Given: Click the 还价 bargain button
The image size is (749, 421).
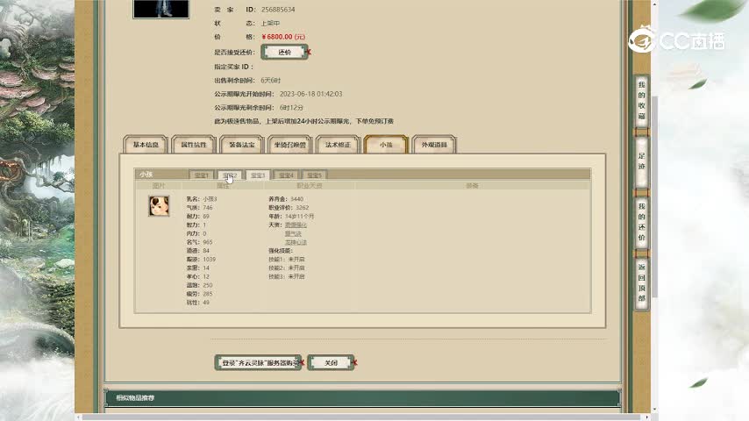Looking at the screenshot, I should click(x=284, y=53).
